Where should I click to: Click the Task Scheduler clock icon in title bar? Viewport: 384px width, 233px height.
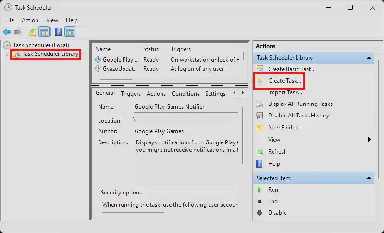[8, 7]
